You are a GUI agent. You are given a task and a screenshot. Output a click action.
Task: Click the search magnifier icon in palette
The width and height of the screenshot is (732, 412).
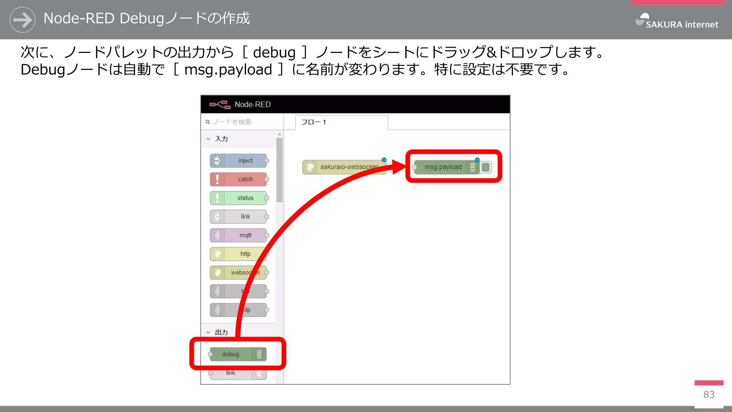208,122
